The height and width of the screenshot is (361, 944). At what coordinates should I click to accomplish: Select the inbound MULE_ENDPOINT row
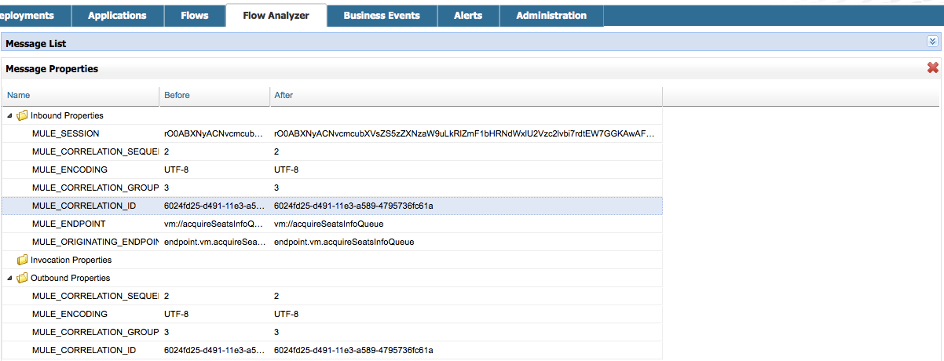(69, 224)
